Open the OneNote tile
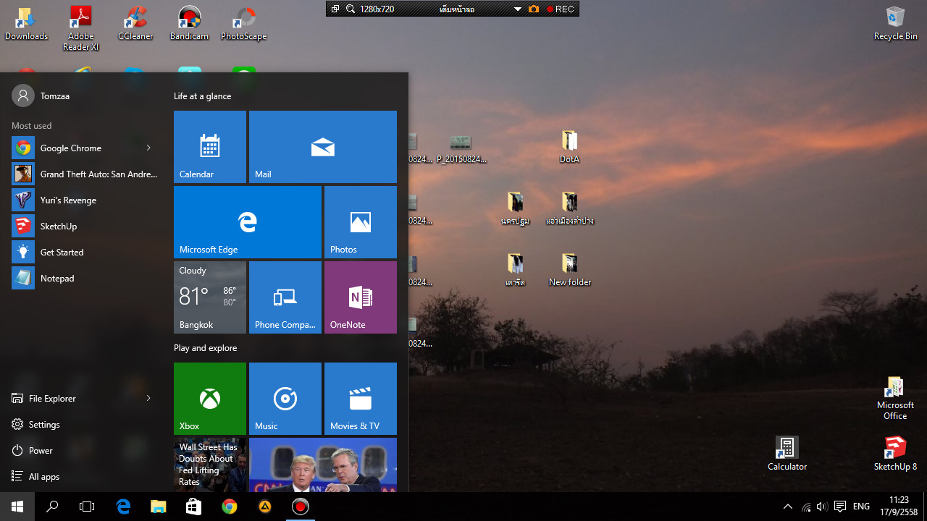 click(361, 297)
